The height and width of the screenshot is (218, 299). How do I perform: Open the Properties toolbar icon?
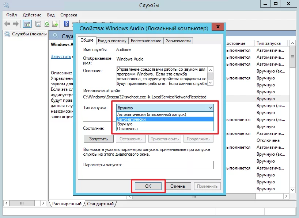click(x=38, y=24)
